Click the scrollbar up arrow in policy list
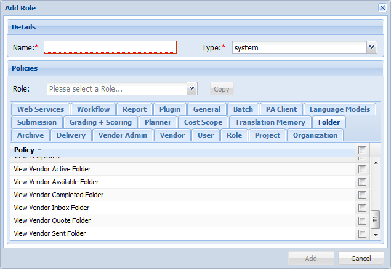 coord(375,162)
